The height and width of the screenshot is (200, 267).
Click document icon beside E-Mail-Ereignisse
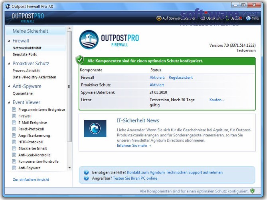click(x=14, y=122)
